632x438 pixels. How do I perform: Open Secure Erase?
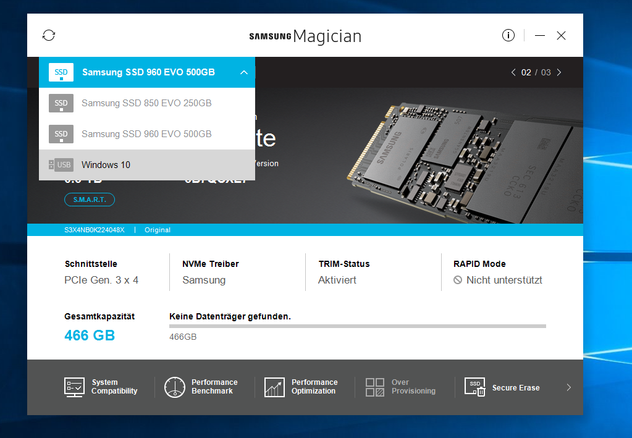click(x=502, y=387)
